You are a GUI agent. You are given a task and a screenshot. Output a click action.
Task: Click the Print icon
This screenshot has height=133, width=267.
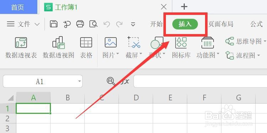[x=80, y=24]
